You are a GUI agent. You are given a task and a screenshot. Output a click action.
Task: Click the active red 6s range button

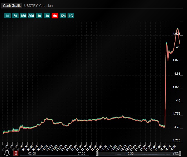pos(55,16)
